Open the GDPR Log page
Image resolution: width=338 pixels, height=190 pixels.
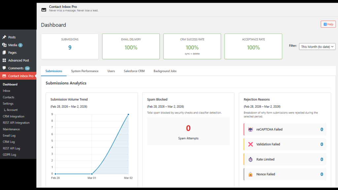point(10,155)
